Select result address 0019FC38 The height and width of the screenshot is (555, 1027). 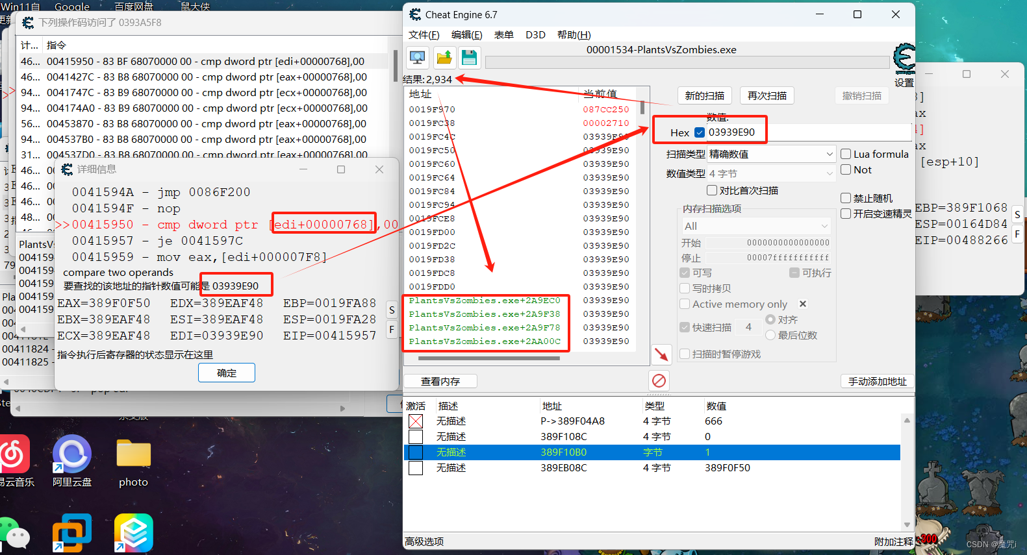point(432,123)
